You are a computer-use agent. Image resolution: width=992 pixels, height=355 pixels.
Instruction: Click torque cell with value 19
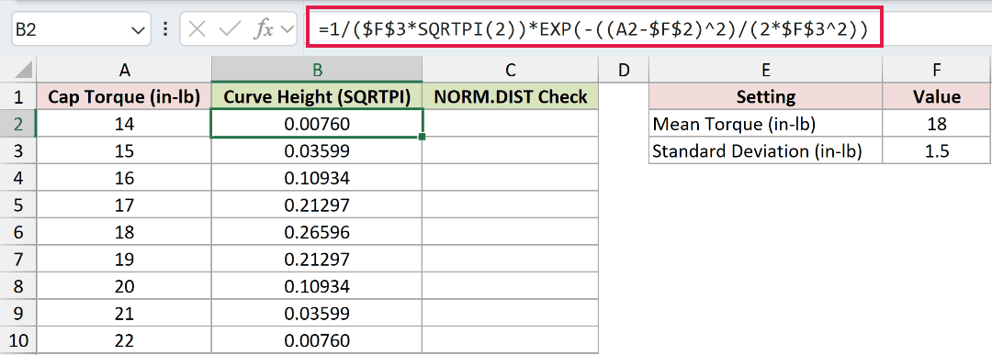125,259
